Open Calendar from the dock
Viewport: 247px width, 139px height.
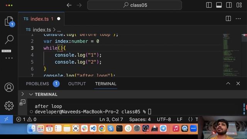pyautogui.click(x=49, y=129)
